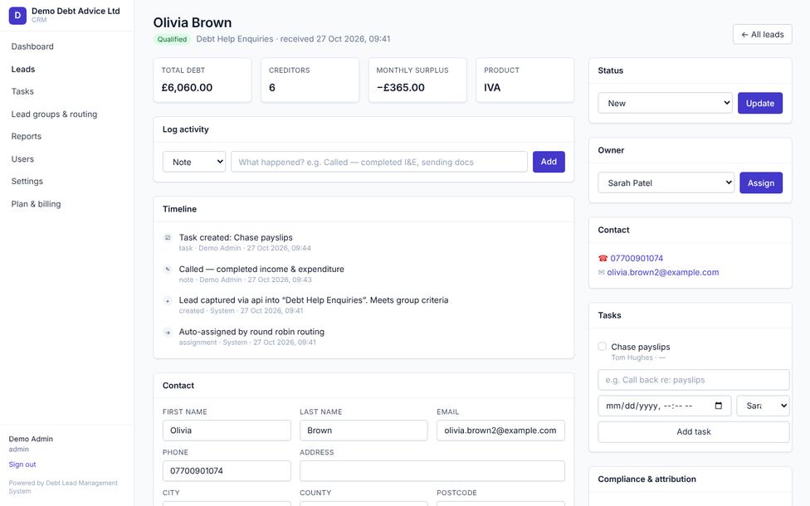This screenshot has width=810, height=506.
Task: Open Reports in the sidebar
Action: [x=27, y=136]
